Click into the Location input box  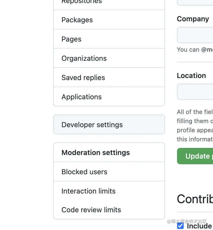195,92
